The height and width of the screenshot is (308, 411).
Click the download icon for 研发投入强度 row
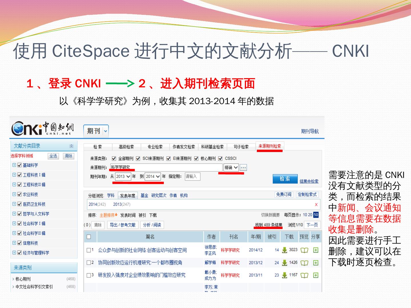[285, 275]
